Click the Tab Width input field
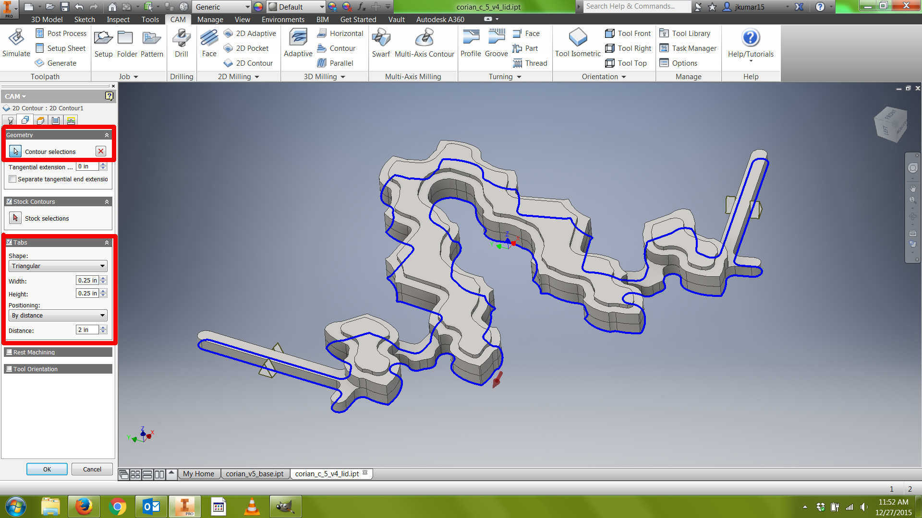This screenshot has width=922, height=518. click(x=87, y=280)
